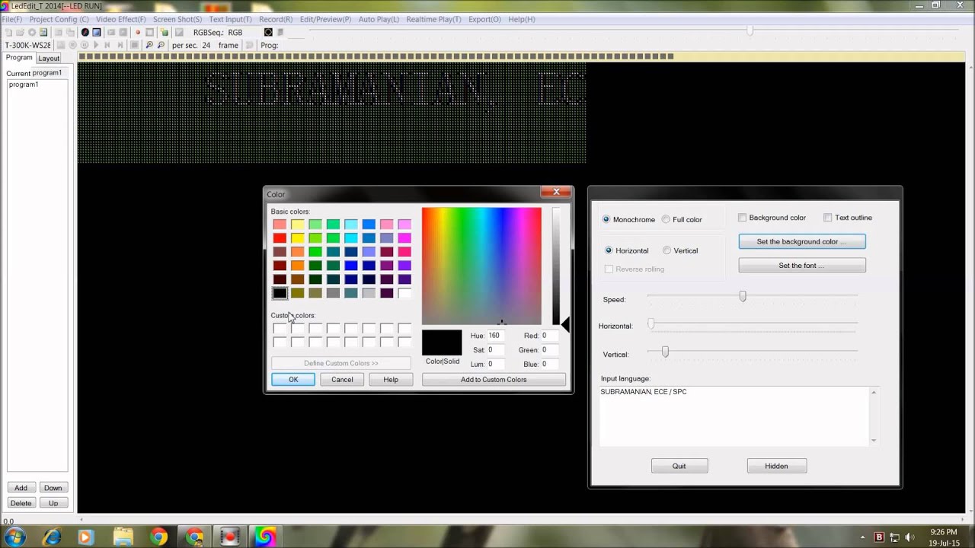Click the Save project toolbar icon
This screenshot has height=548, width=975.
pos(43,32)
